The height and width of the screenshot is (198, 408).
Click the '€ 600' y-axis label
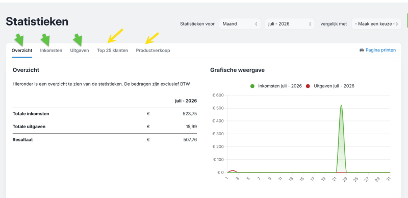click(218, 95)
